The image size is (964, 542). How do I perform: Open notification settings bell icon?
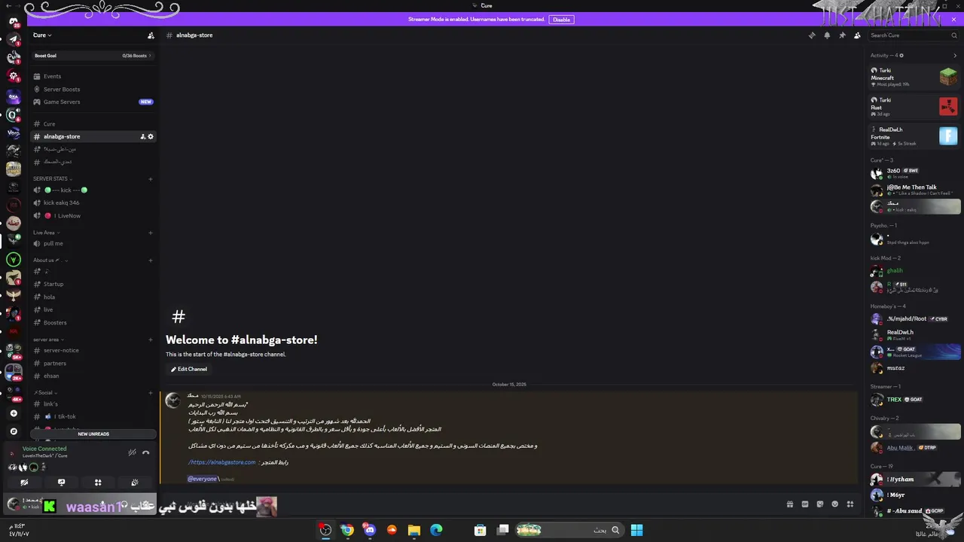(x=827, y=35)
